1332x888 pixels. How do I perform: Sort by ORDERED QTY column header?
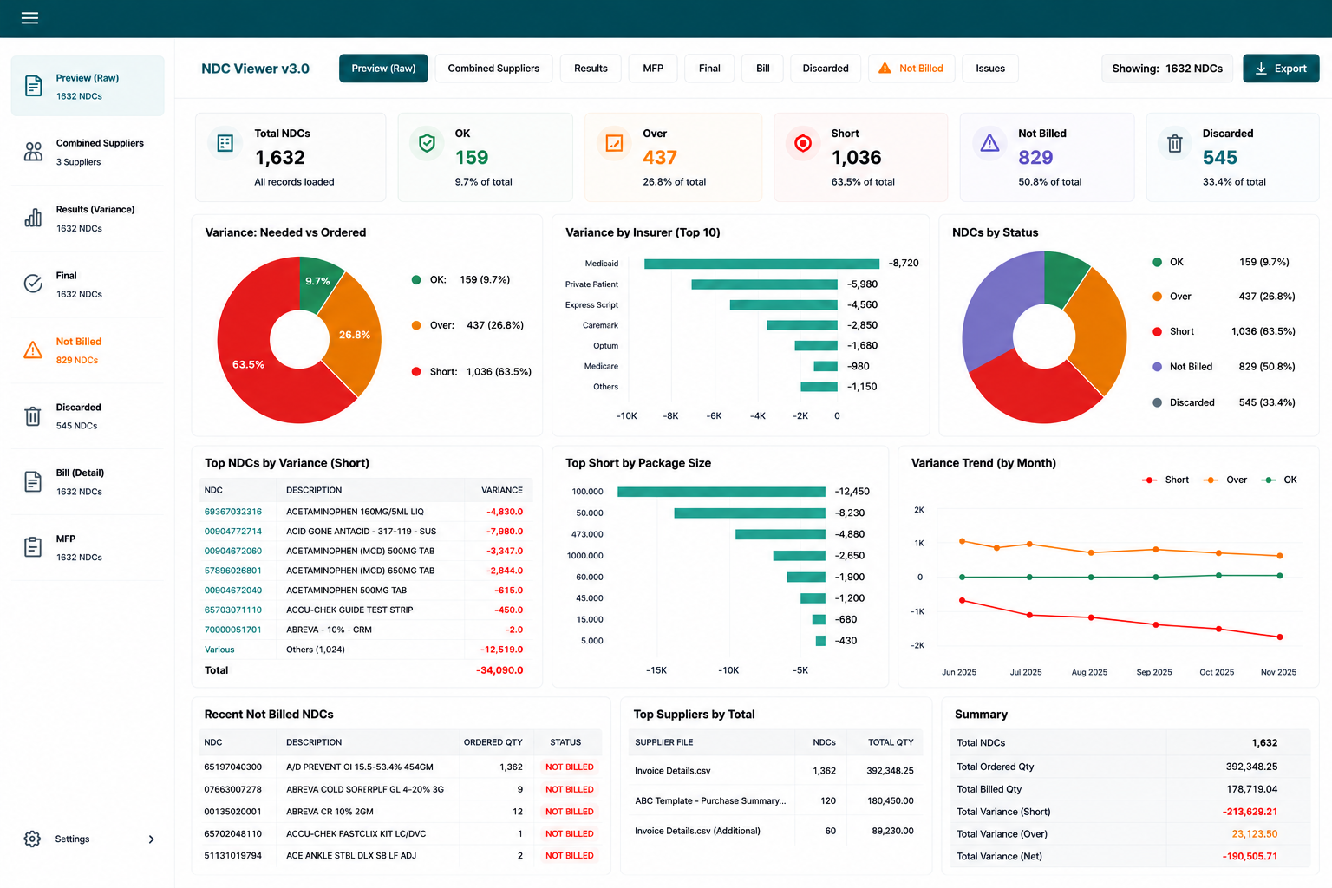[x=493, y=742]
